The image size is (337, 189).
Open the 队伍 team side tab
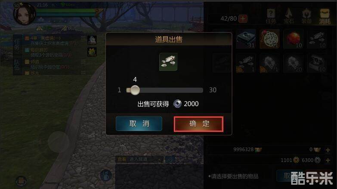[x=17, y=65]
